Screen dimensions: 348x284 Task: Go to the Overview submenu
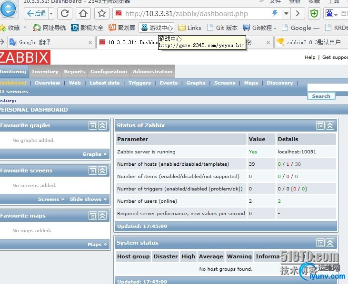pos(47,83)
